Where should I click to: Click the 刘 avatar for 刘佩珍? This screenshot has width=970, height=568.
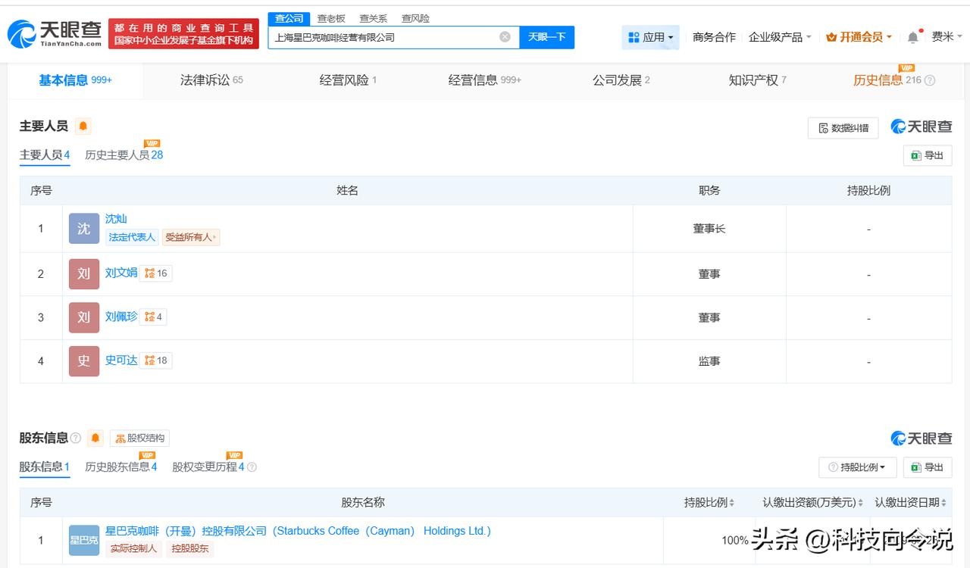[x=84, y=317]
